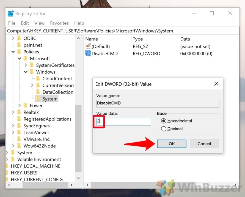
Task: Click the Value data input field
Action: pos(123,122)
